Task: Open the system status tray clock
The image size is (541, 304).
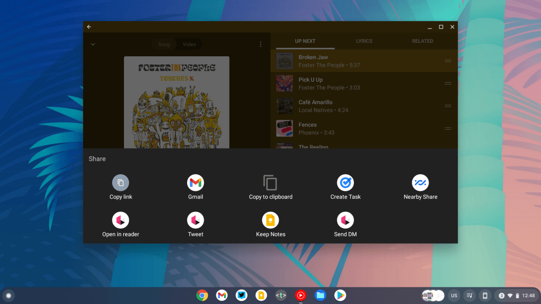Action: click(x=528, y=295)
